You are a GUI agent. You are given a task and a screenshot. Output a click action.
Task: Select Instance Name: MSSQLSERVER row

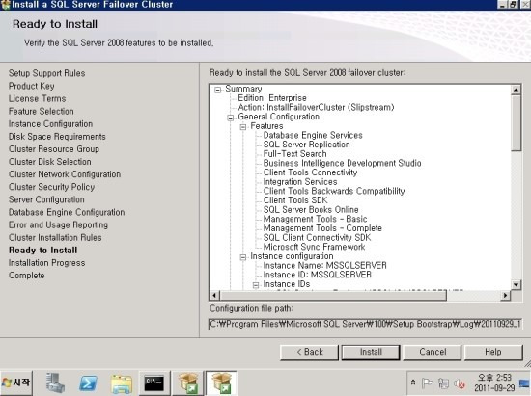tap(324, 266)
